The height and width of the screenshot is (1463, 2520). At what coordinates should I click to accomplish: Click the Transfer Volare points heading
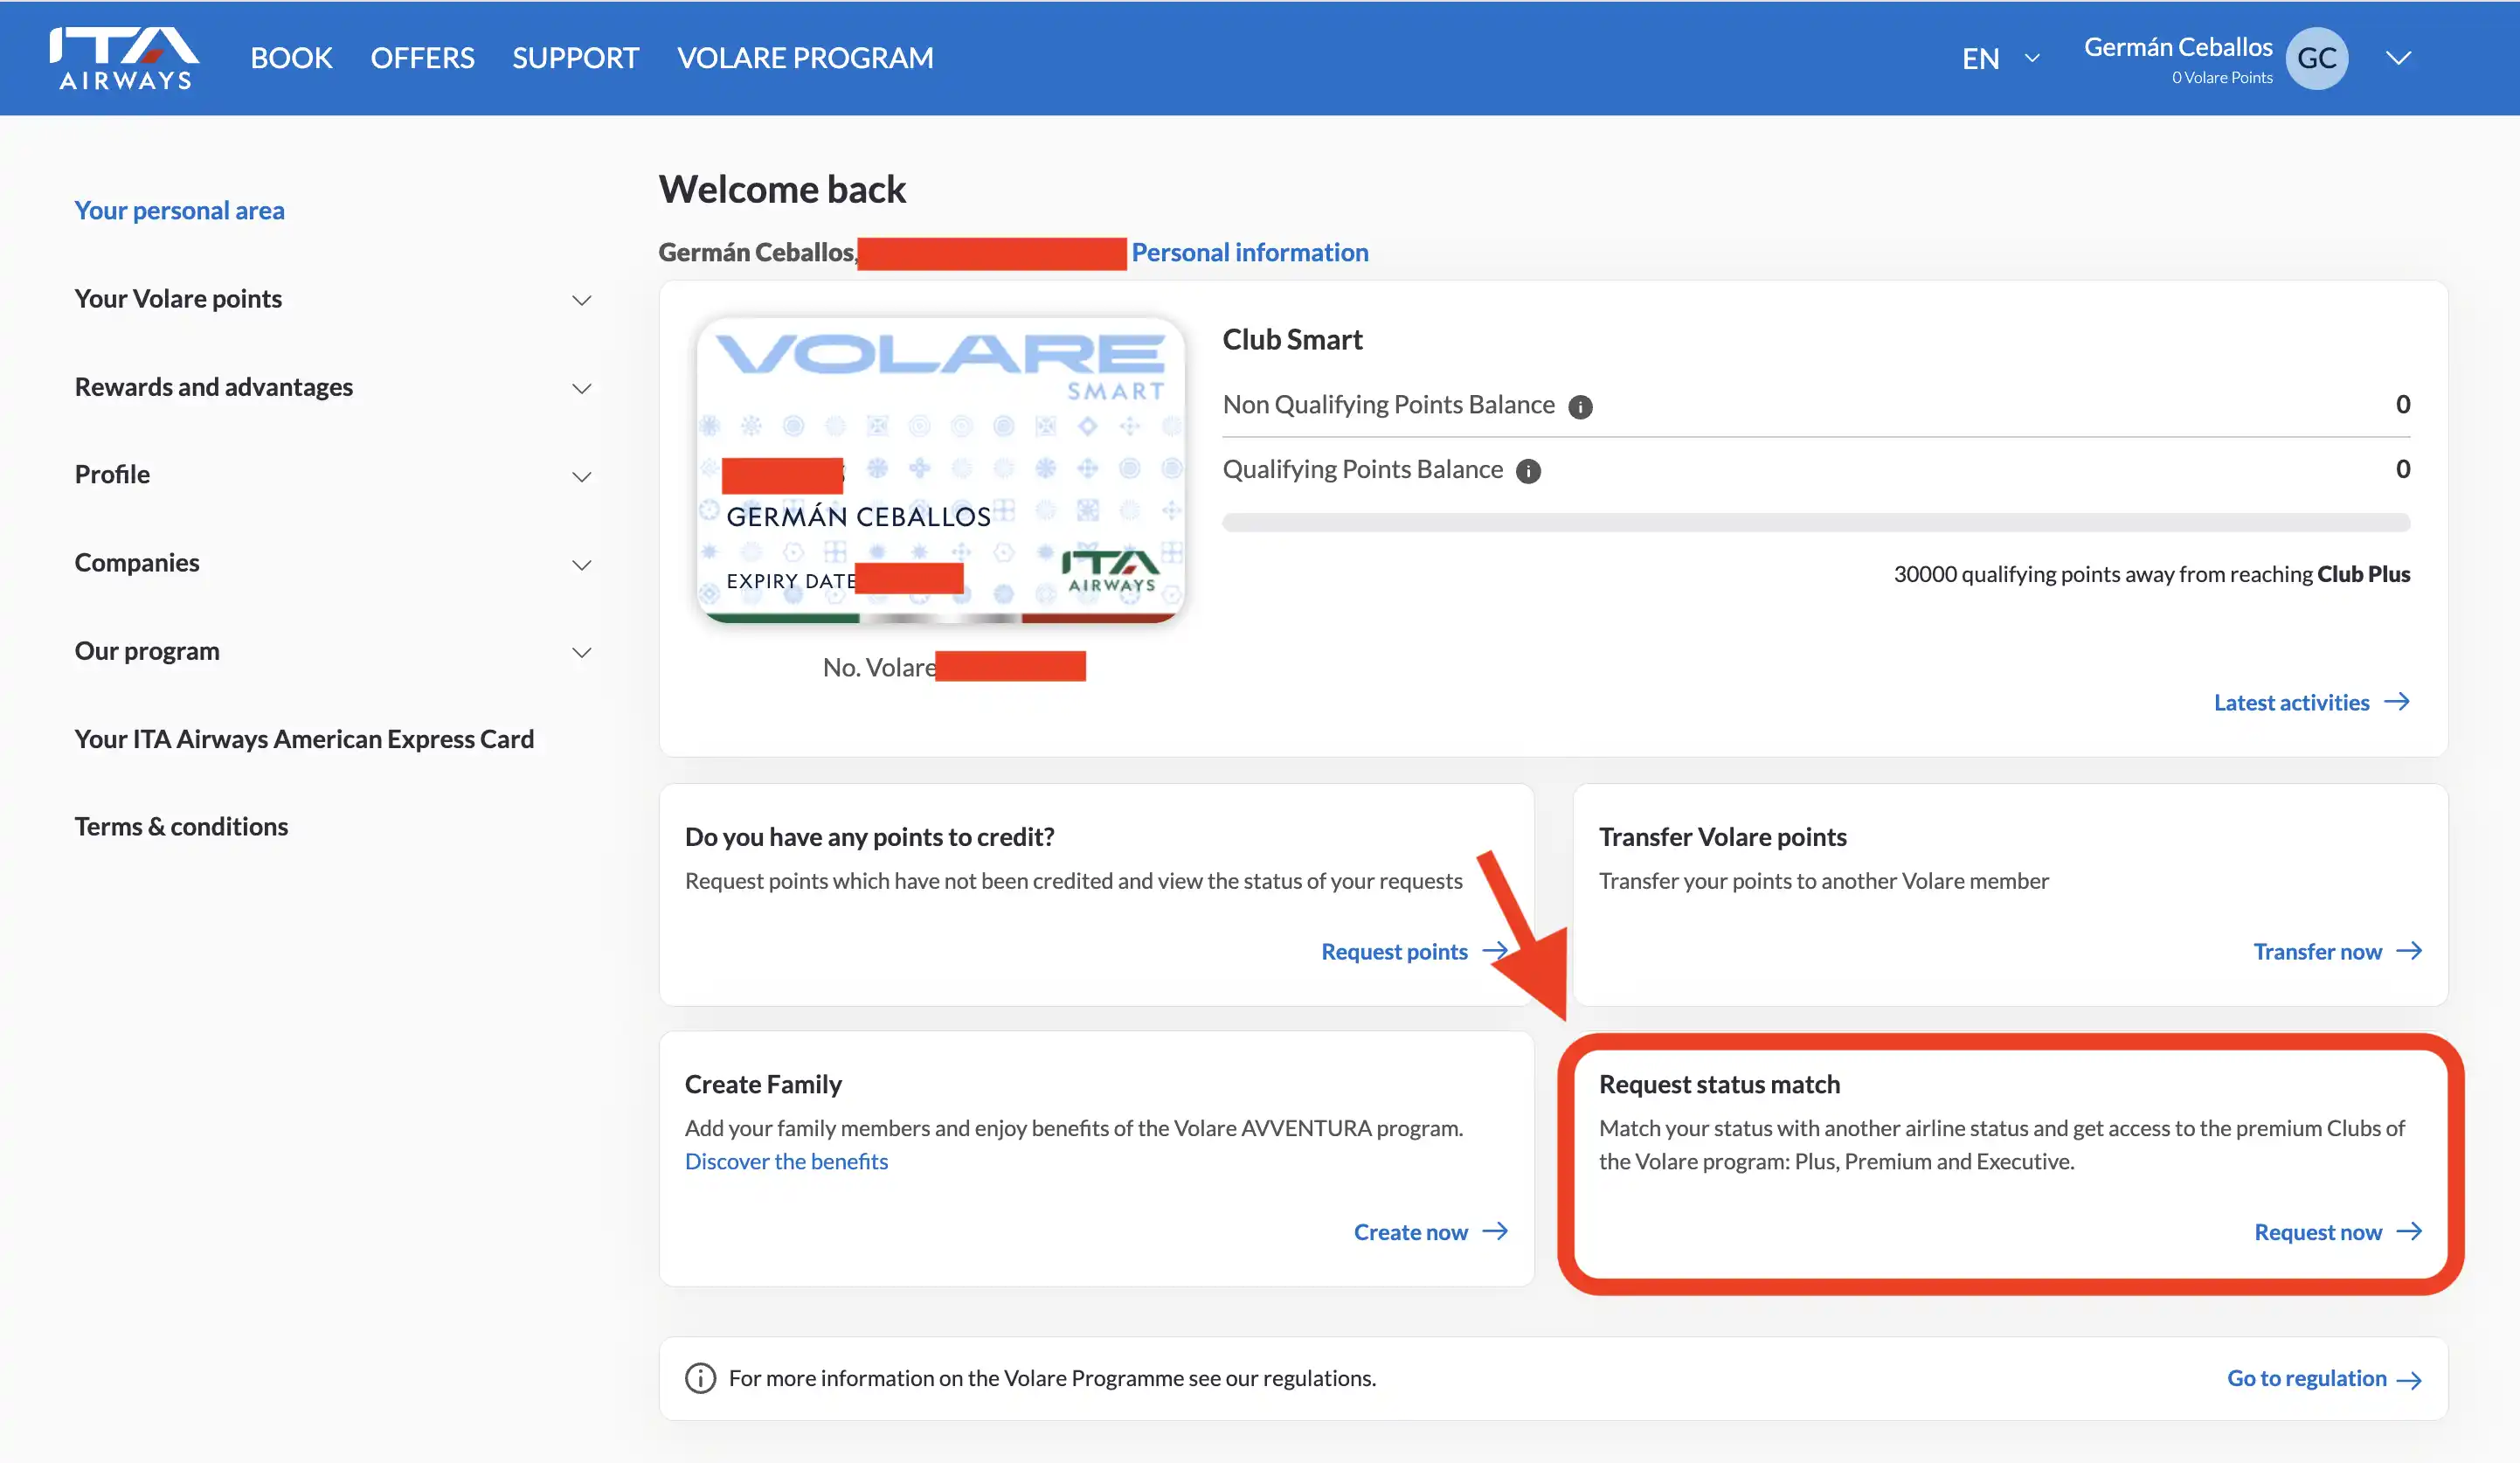(x=1722, y=836)
